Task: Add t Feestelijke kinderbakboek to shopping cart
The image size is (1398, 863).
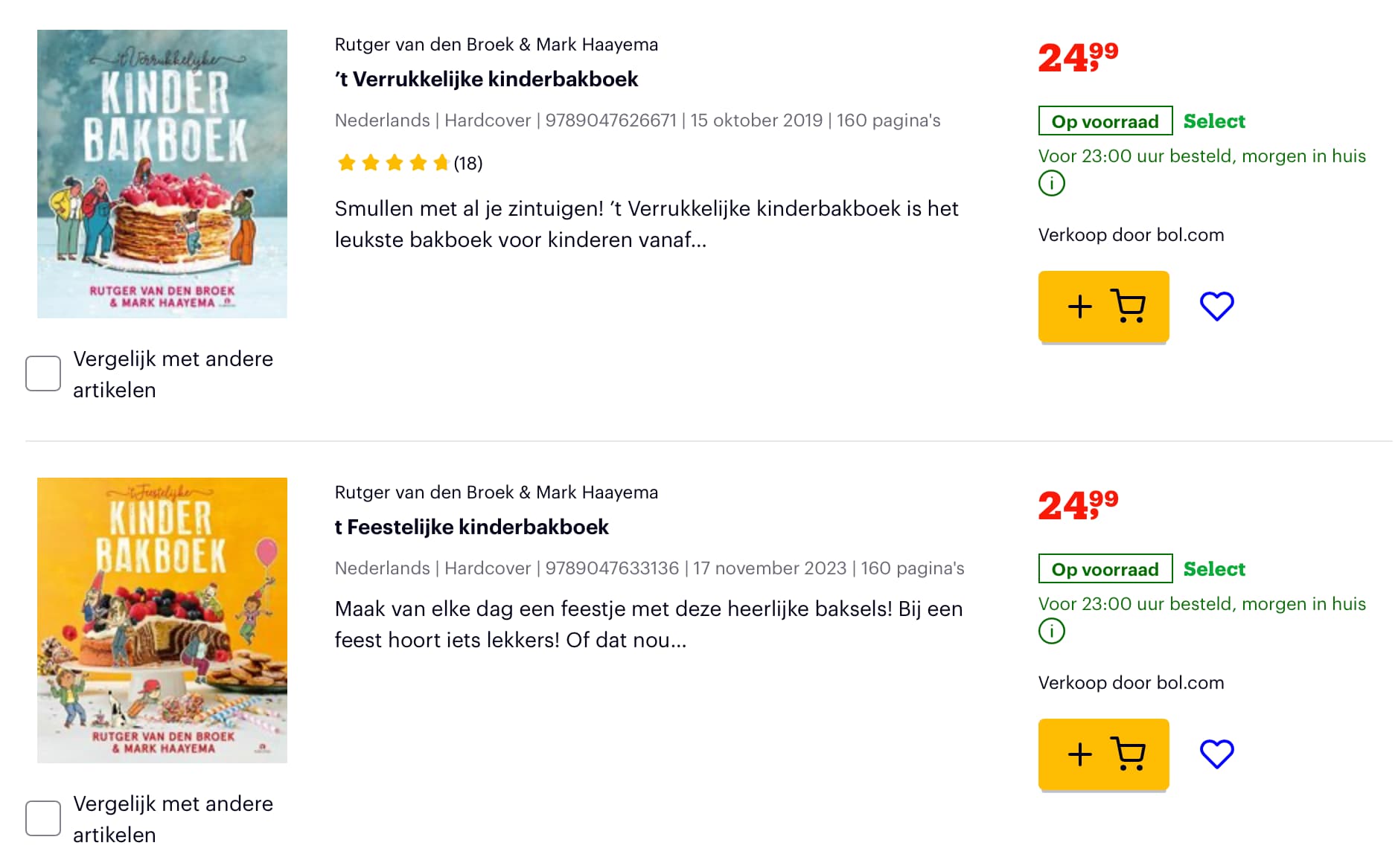Action: (1103, 754)
